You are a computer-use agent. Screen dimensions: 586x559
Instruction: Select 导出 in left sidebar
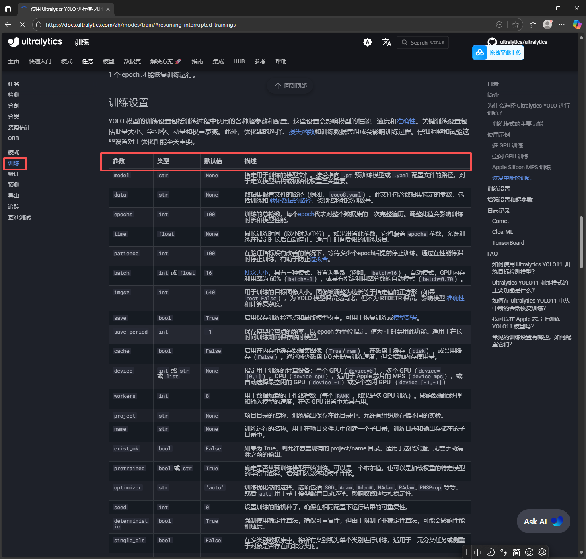pos(14,196)
